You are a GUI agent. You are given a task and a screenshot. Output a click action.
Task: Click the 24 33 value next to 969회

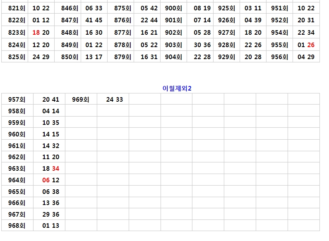[x=114, y=99]
